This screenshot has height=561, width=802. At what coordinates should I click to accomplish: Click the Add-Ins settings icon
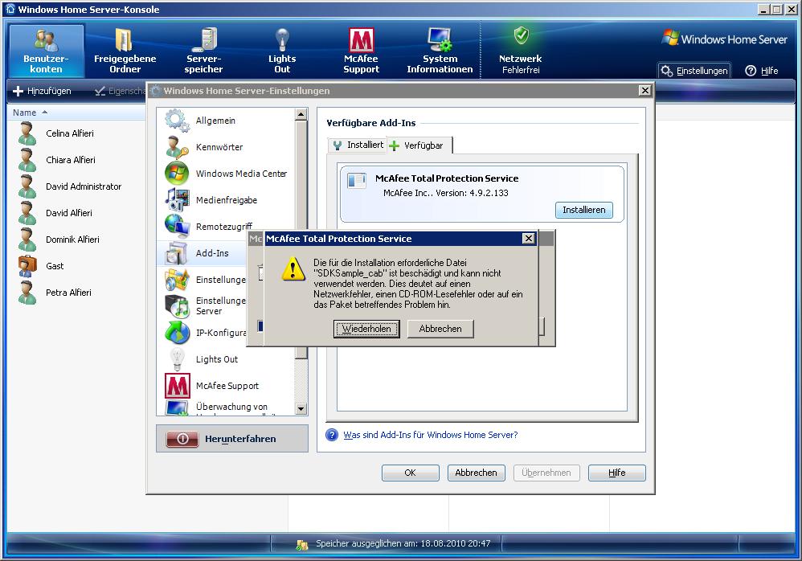click(177, 253)
